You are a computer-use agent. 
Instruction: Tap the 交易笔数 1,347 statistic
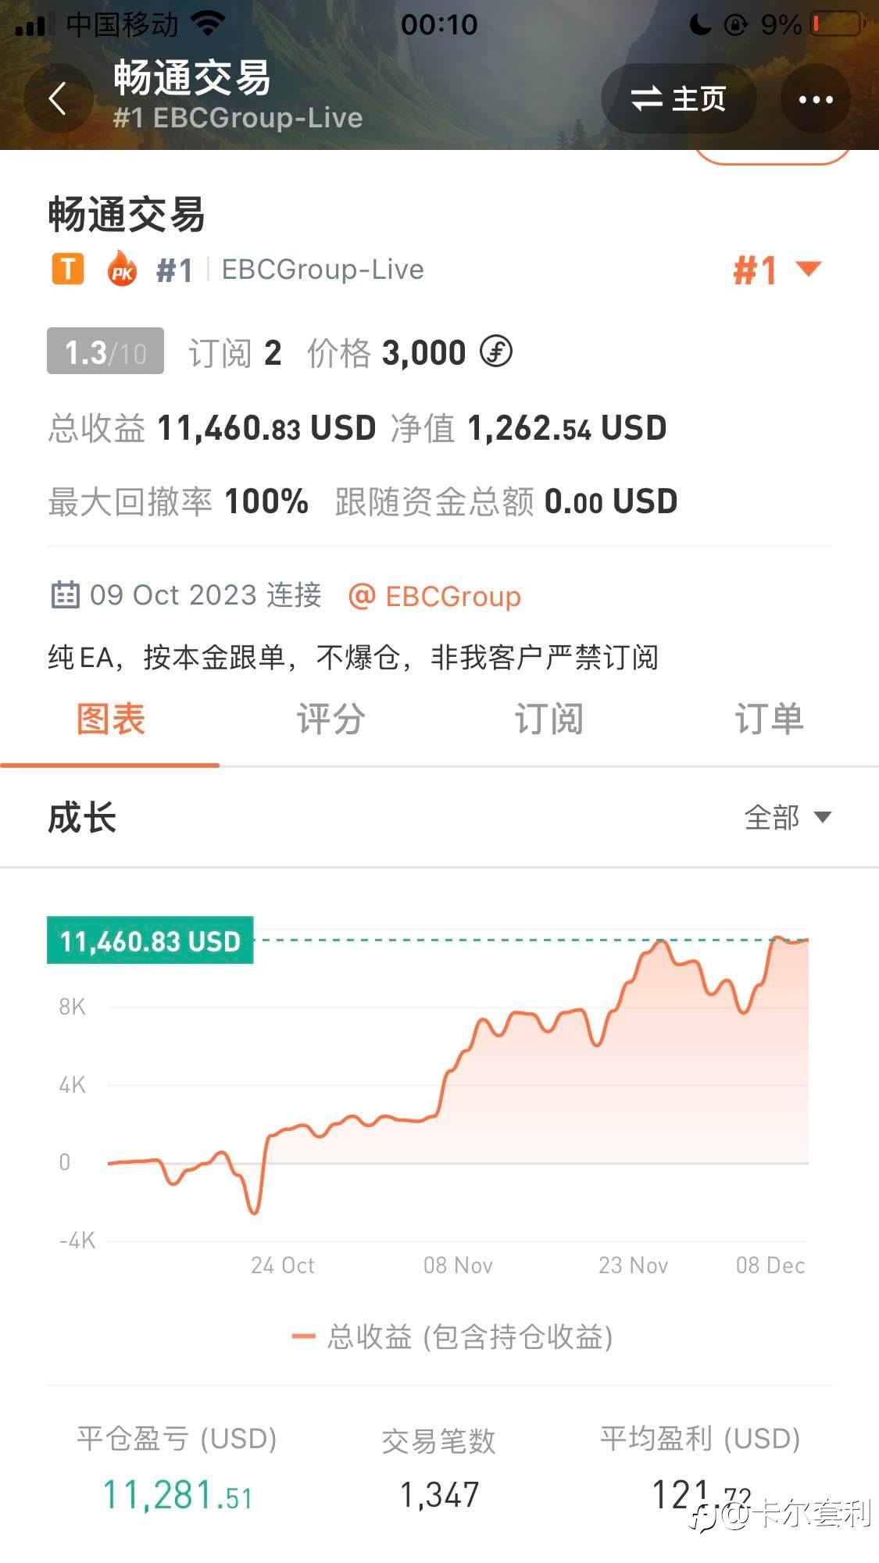click(438, 1469)
